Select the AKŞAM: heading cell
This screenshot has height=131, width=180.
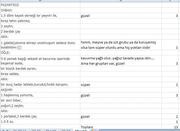[40, 90]
